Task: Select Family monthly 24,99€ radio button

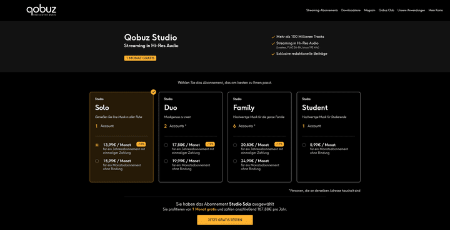Action: click(235, 161)
